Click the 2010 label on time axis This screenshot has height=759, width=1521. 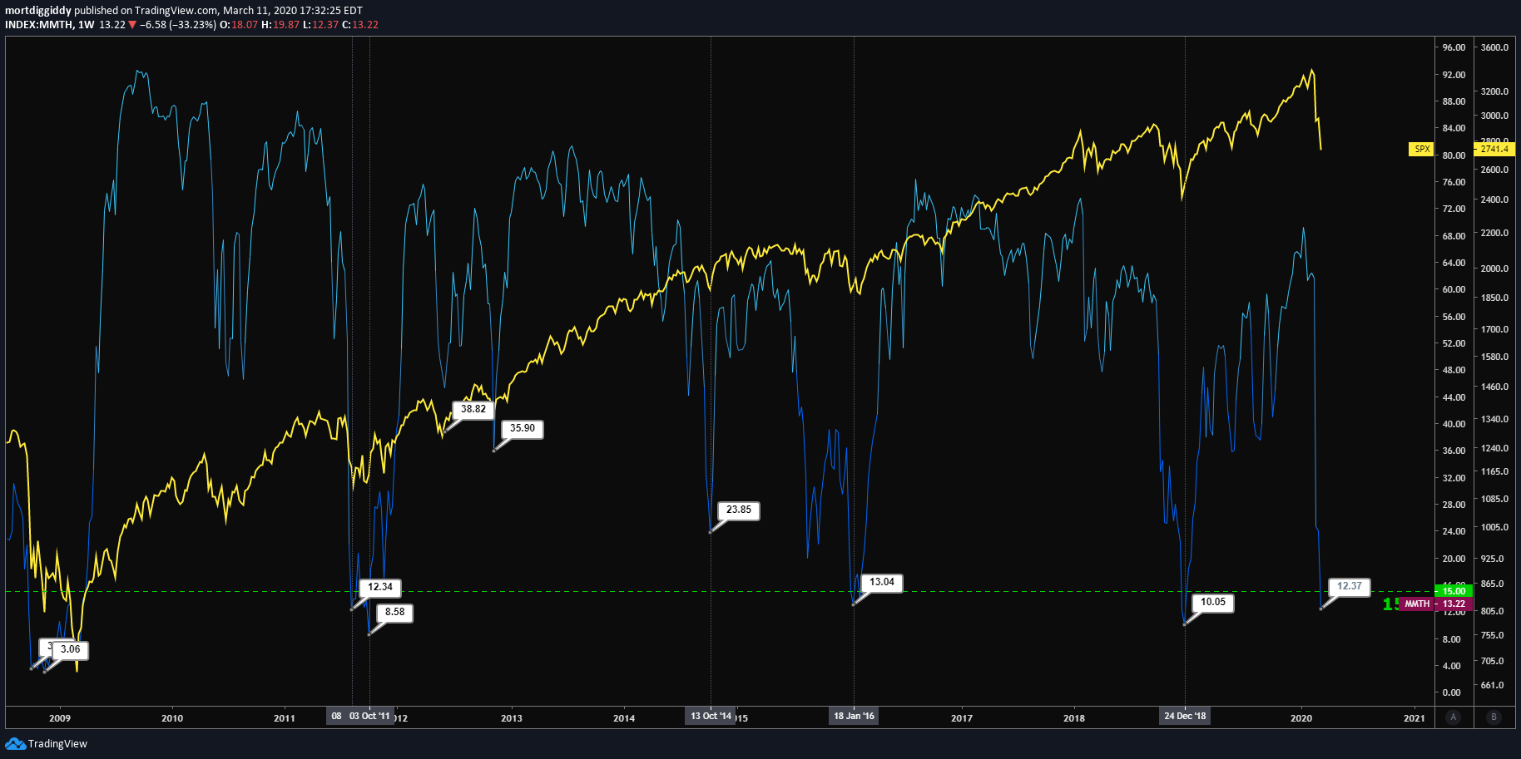[172, 718]
